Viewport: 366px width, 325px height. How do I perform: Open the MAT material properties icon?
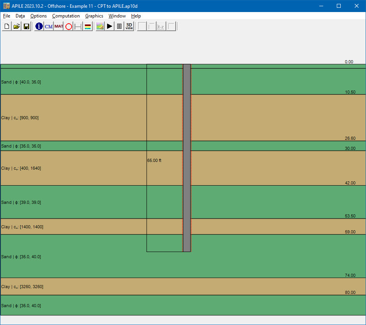pyautogui.click(x=58, y=26)
